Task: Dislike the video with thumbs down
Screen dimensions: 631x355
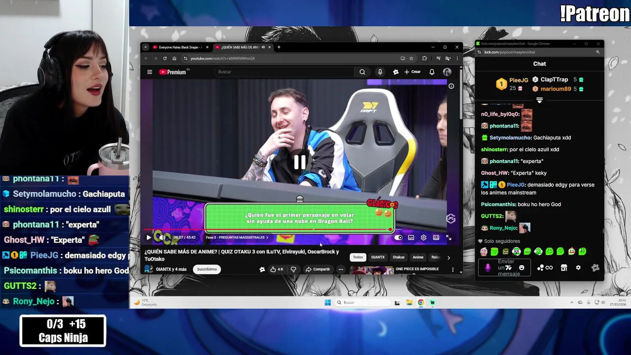Action: [x=293, y=269]
